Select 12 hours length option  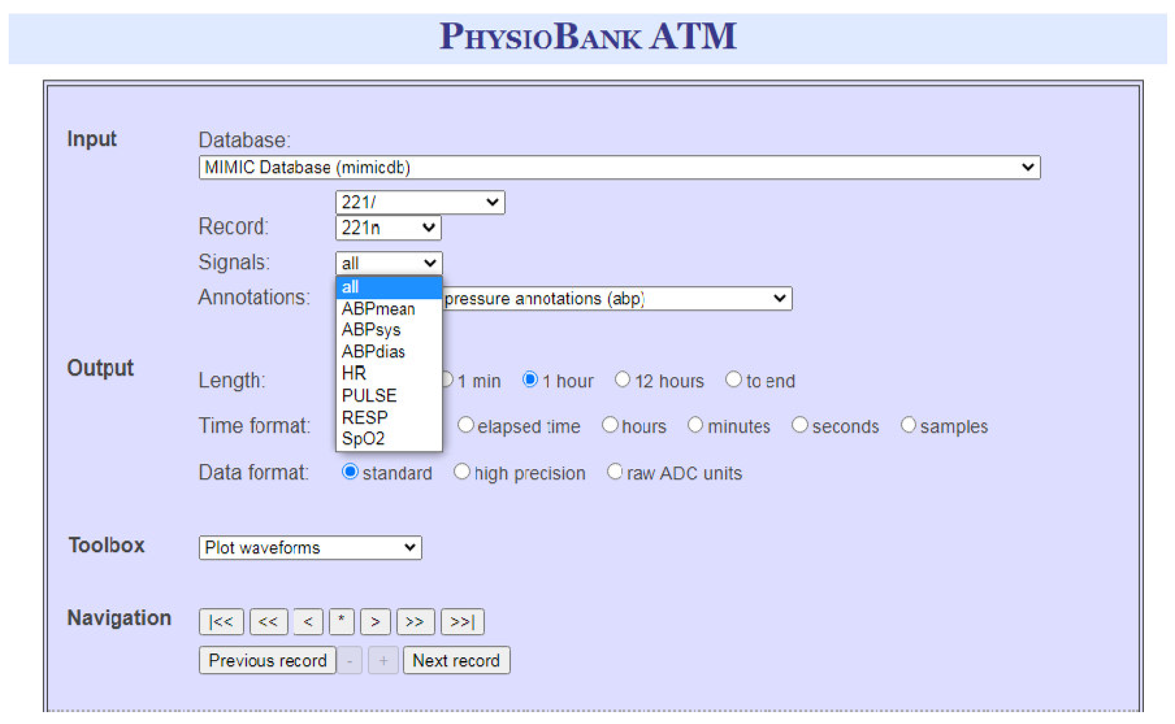[x=622, y=380]
